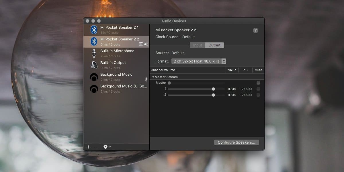Click the Background Music (UI So... device icon

(94, 89)
